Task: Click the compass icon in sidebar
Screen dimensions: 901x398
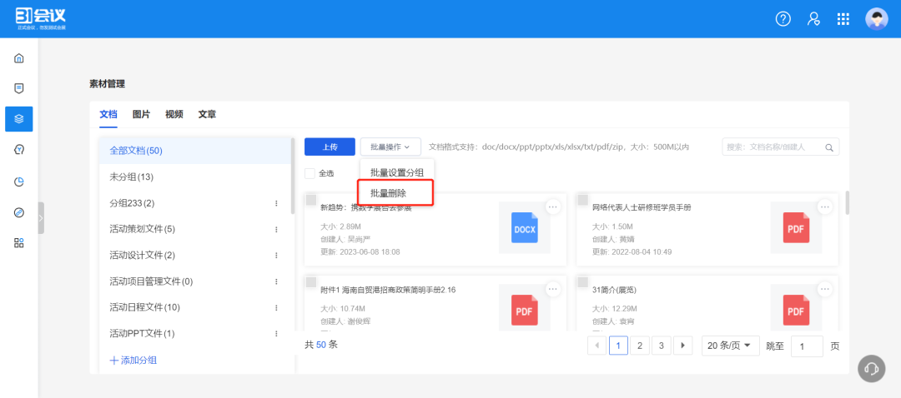Action: click(19, 213)
